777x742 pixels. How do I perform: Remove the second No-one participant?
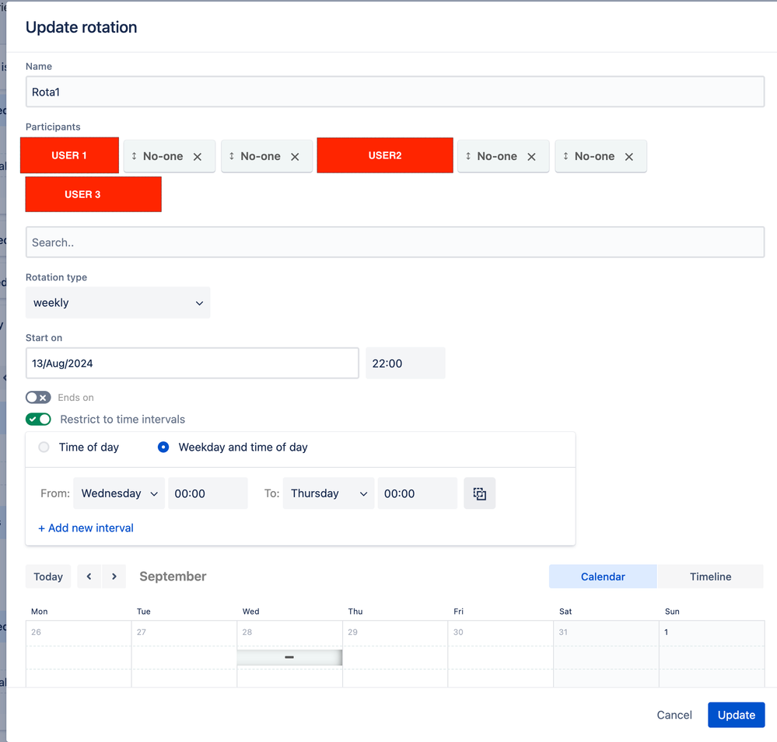(295, 157)
